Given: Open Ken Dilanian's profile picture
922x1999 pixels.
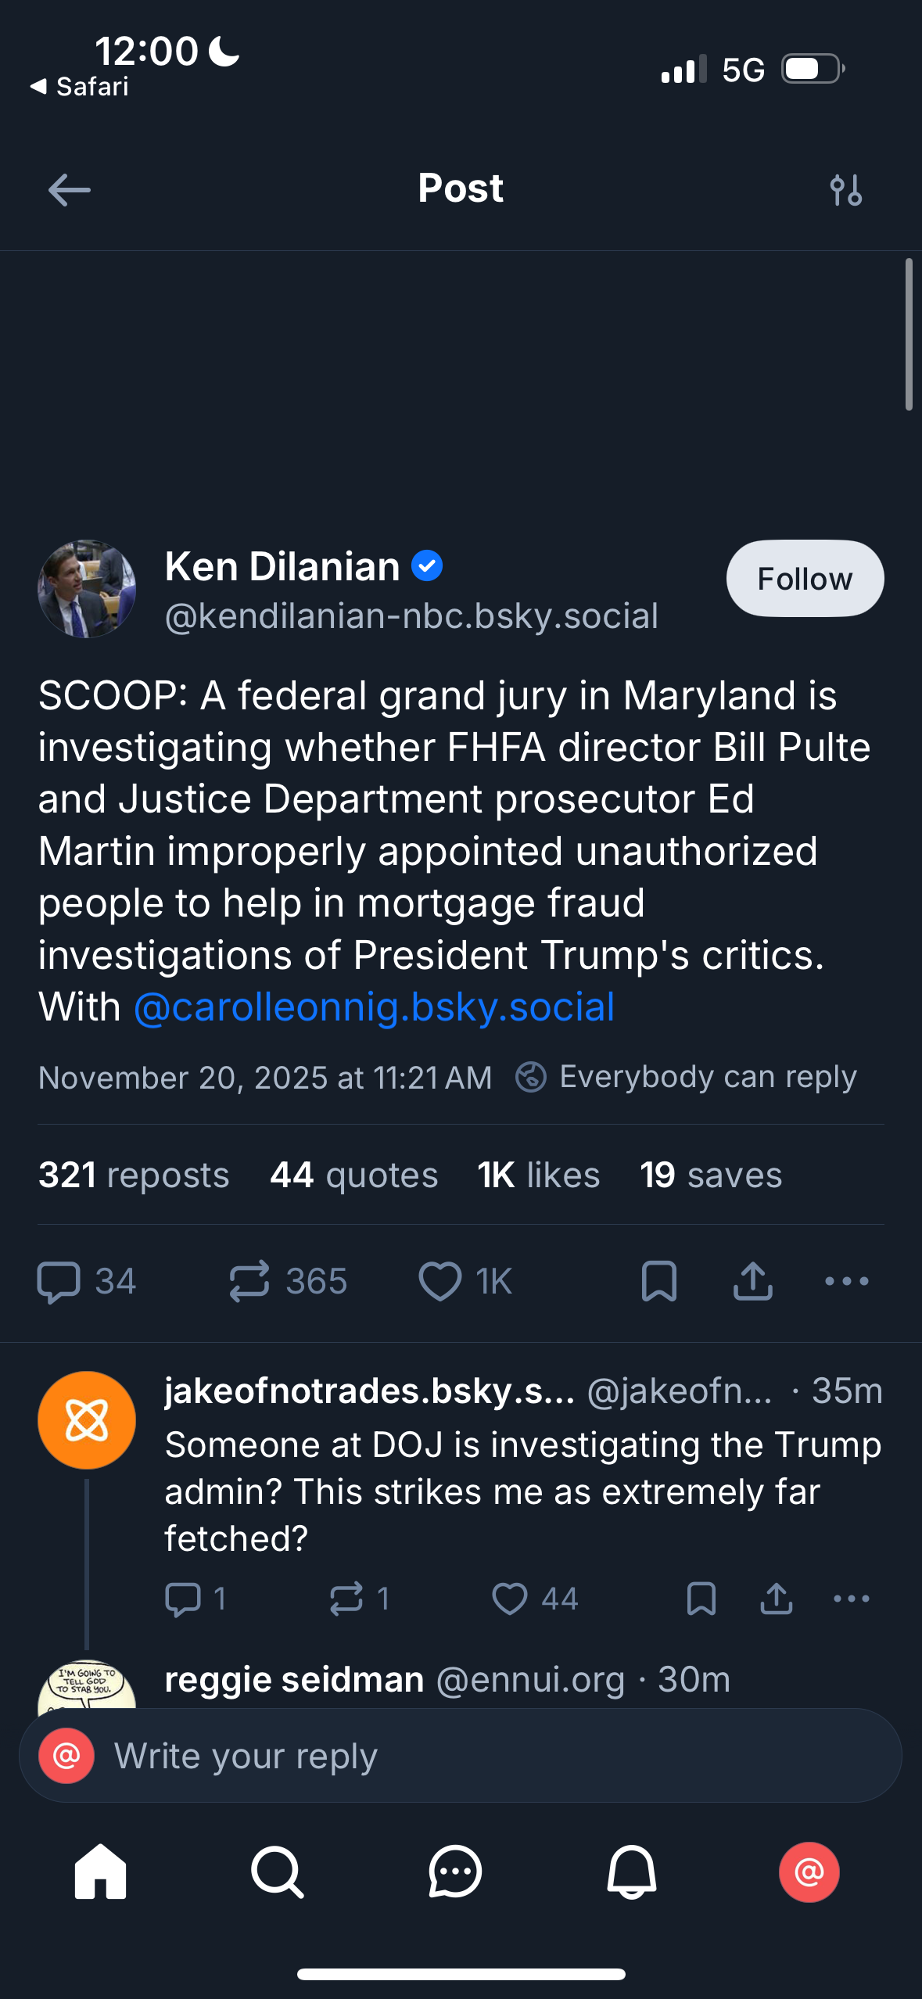Looking at the screenshot, I should click(x=87, y=589).
